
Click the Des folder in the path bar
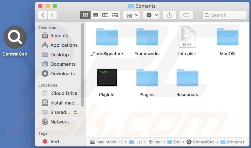[x=174, y=142]
